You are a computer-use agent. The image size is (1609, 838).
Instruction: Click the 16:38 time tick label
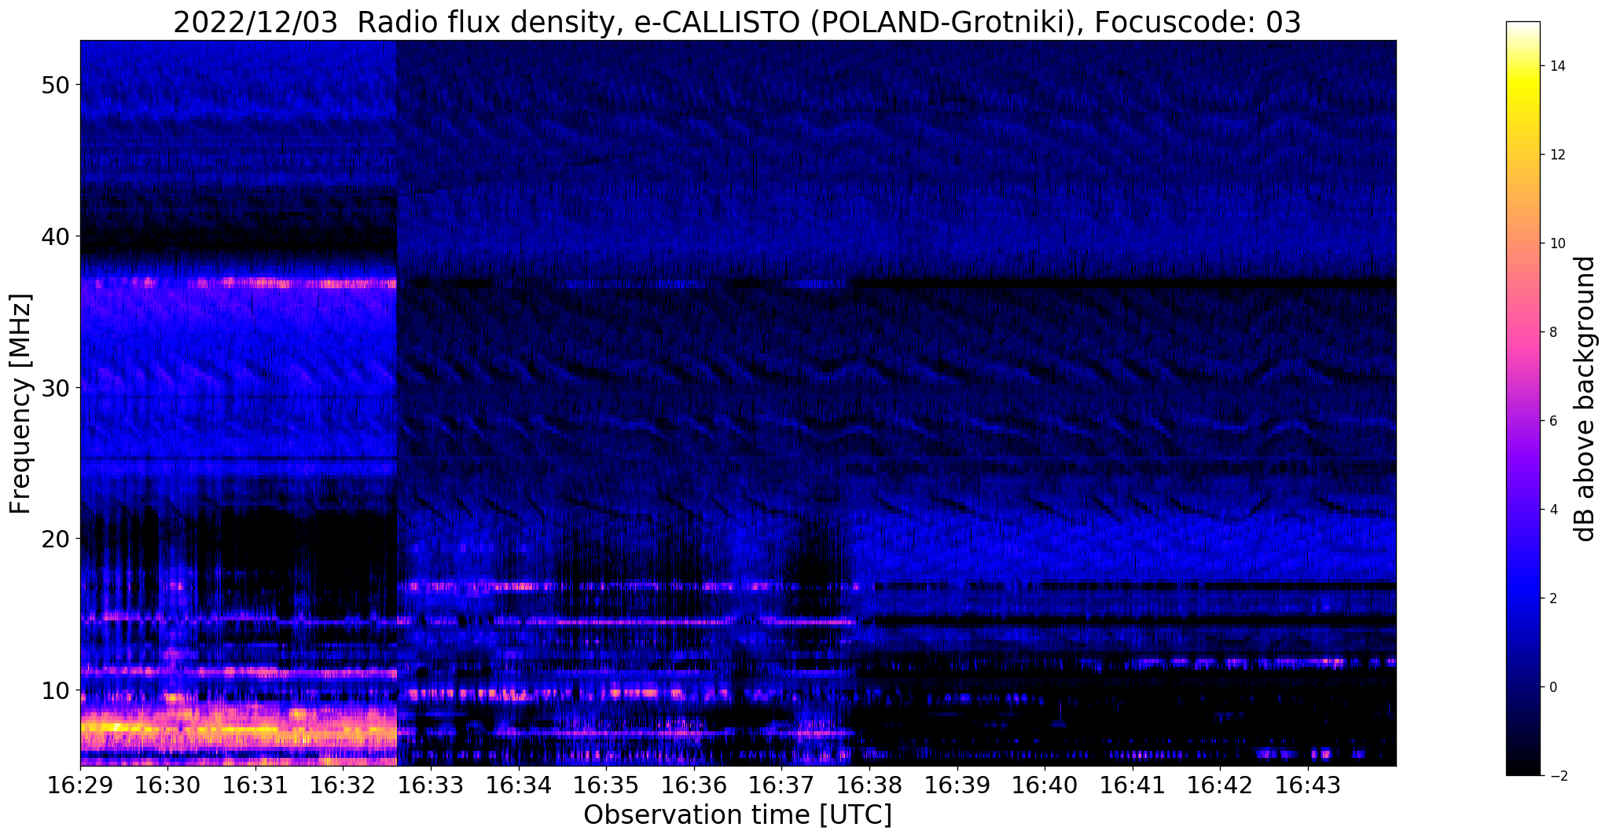(869, 785)
